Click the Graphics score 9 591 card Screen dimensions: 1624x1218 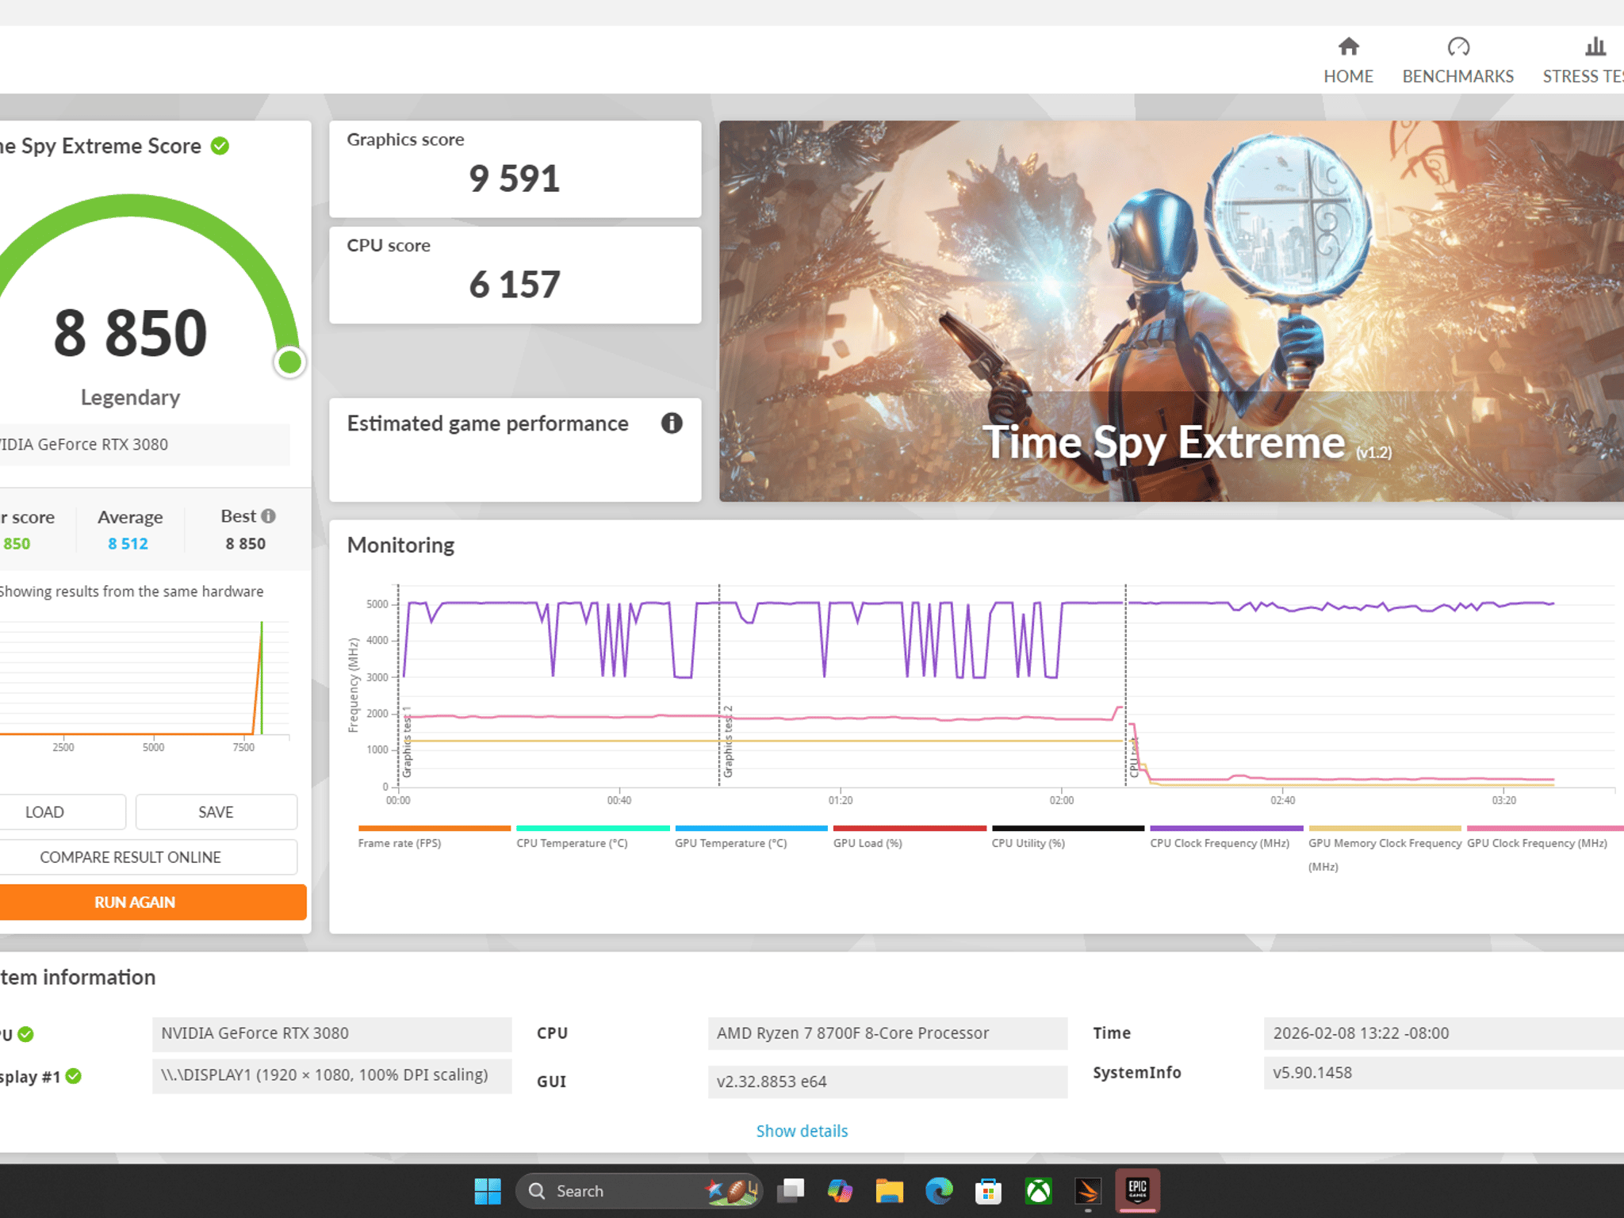point(515,169)
